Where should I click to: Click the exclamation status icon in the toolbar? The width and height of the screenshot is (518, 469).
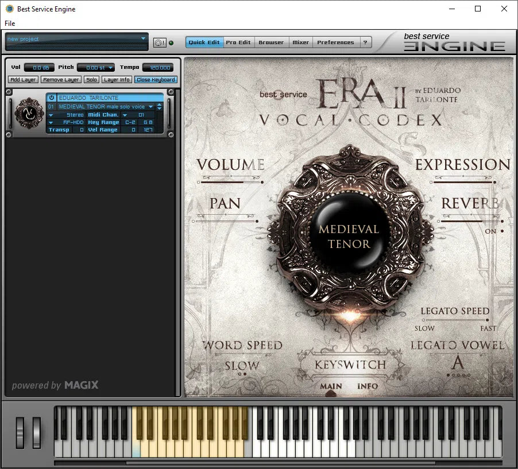point(163,42)
